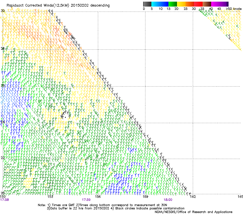Click the longitude label '153'

[x=50, y=197]
